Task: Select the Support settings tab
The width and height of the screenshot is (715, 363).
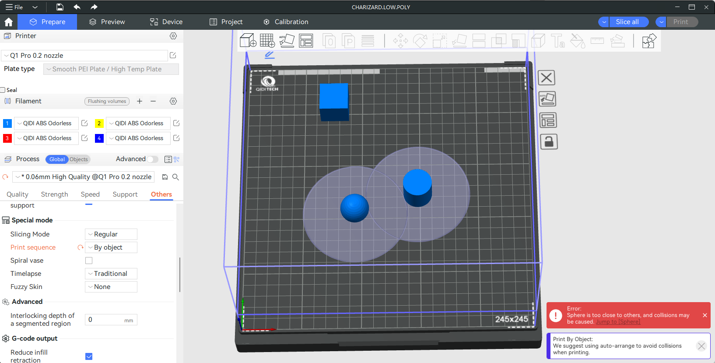Action: point(125,194)
